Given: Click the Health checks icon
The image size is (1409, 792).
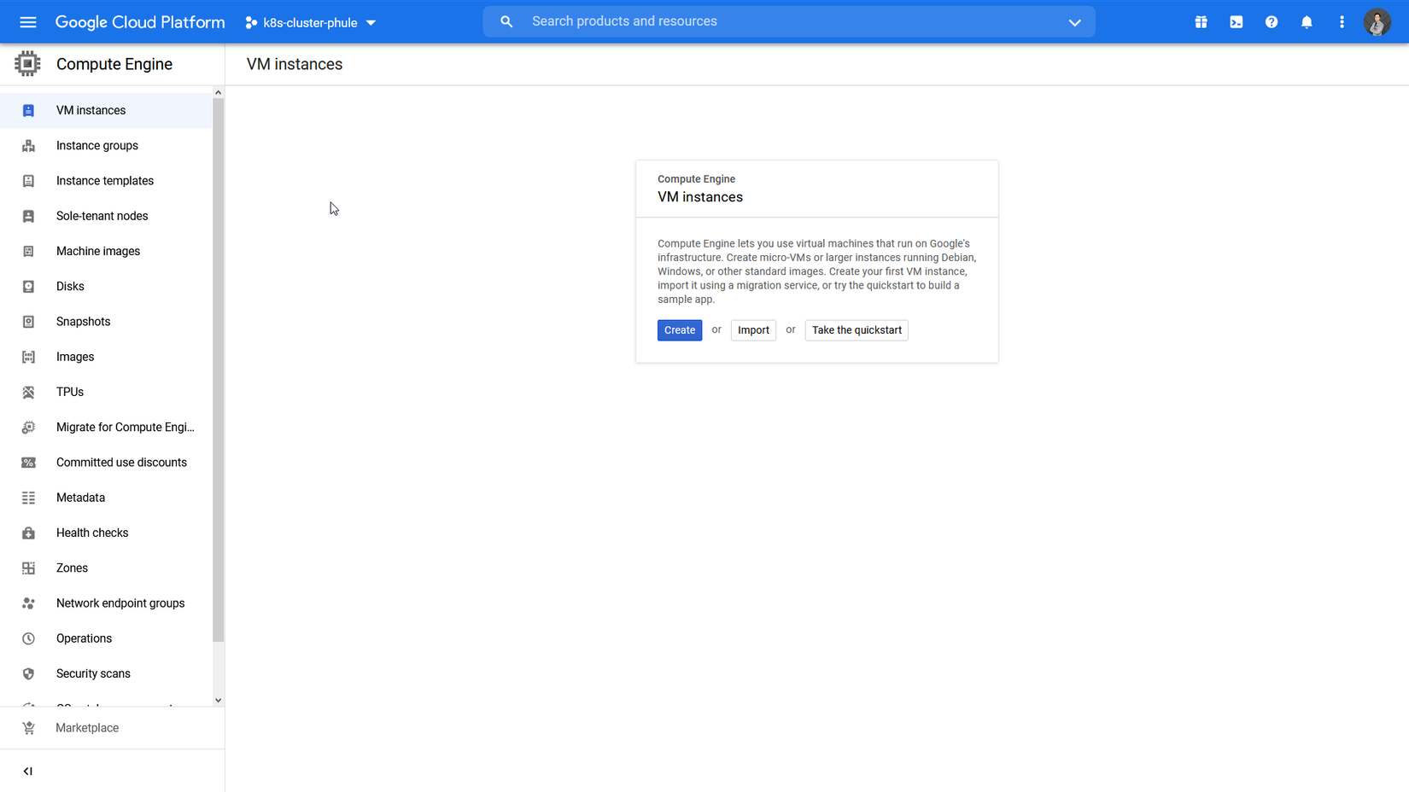Looking at the screenshot, I should coord(28,533).
